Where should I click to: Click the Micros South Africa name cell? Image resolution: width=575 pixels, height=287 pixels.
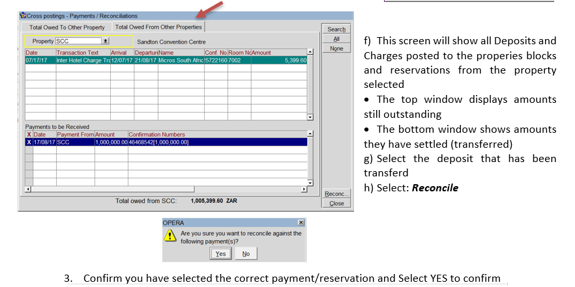tap(181, 61)
